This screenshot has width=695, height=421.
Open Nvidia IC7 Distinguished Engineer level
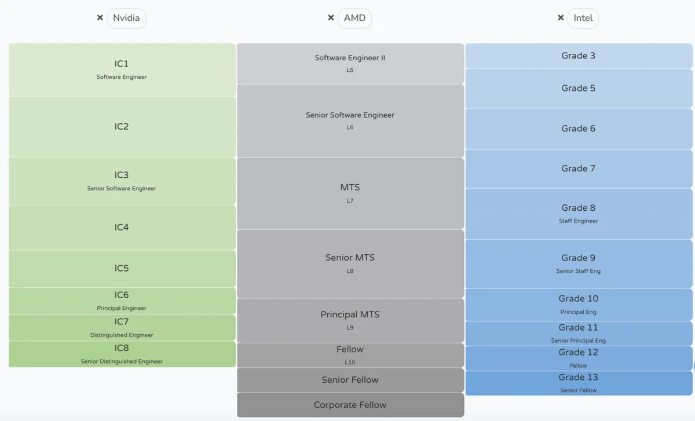pos(122,327)
